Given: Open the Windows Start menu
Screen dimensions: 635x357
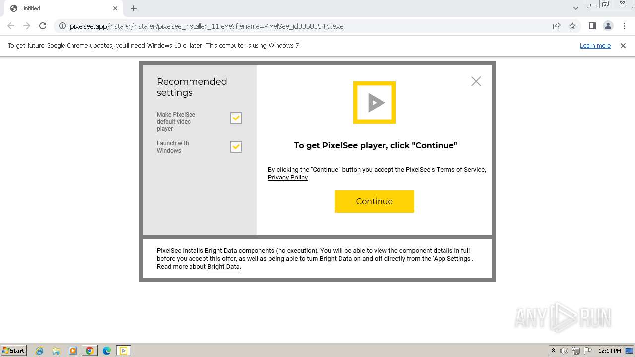Looking at the screenshot, I should (x=13, y=351).
